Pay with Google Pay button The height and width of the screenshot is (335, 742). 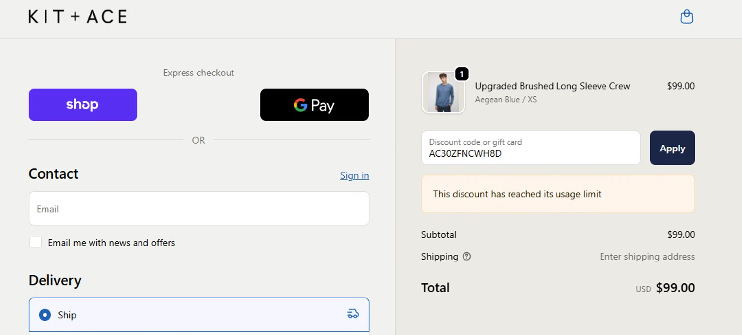coord(314,105)
